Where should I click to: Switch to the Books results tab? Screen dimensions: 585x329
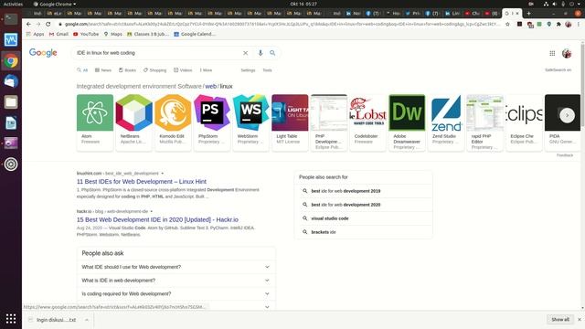(127, 70)
